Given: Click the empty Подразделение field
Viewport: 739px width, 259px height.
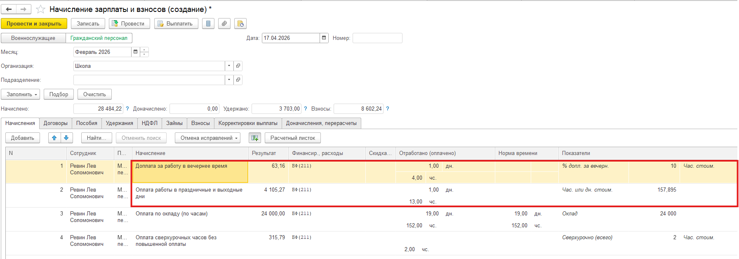Looking at the screenshot, I should tap(149, 80).
